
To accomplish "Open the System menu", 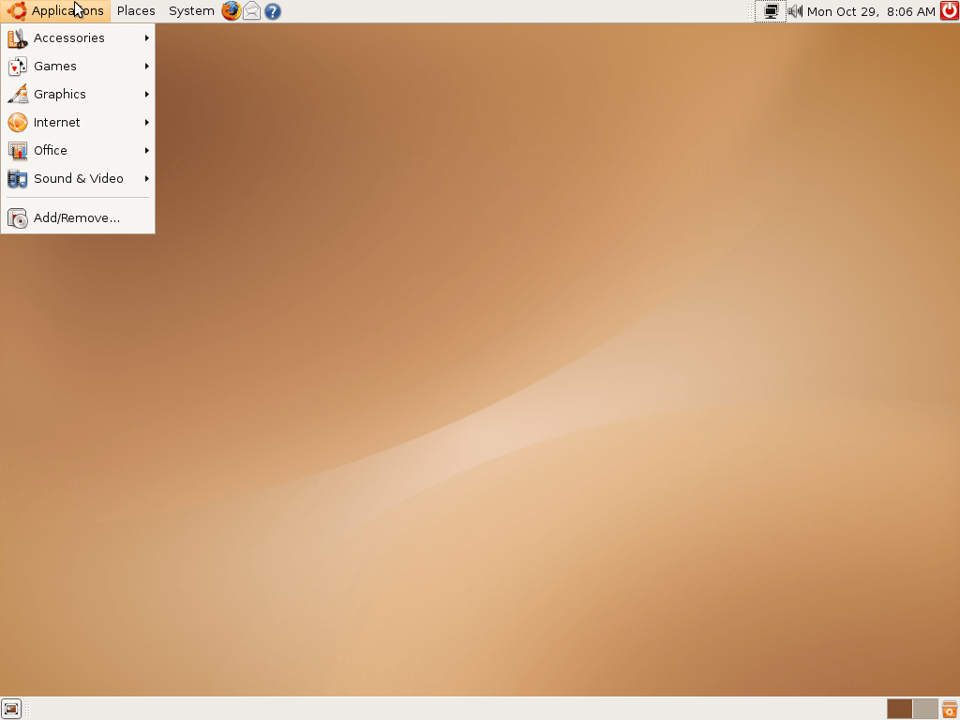I will [191, 11].
